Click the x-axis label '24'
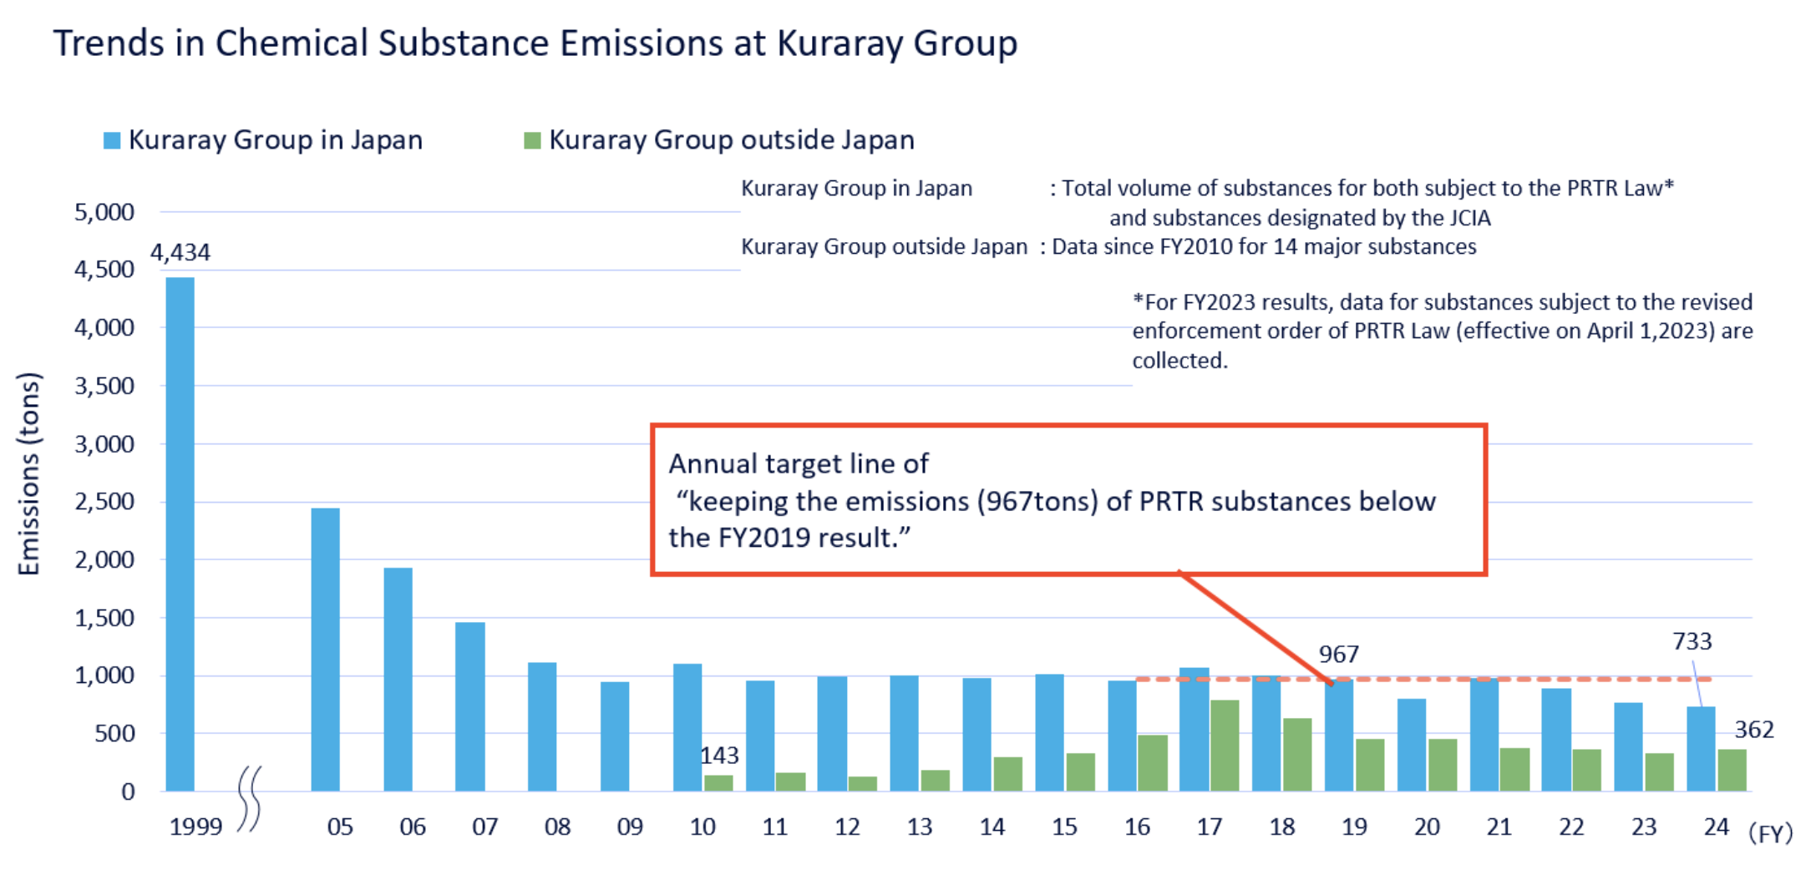1811x870 pixels. click(1717, 827)
